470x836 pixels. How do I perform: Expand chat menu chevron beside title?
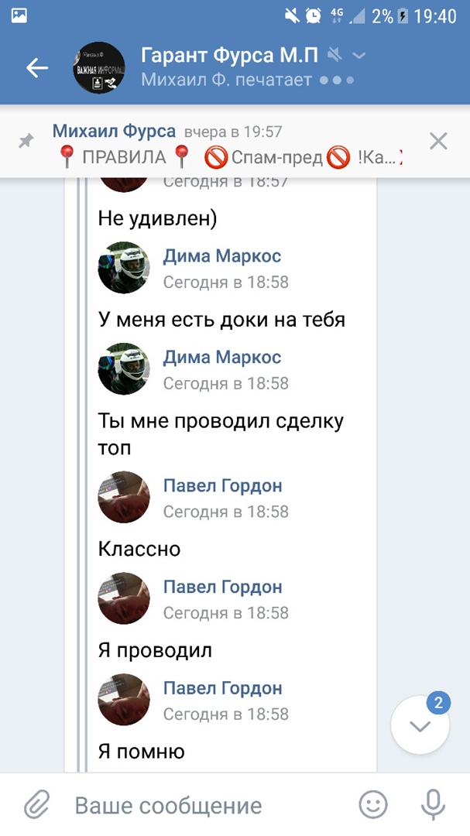point(360,56)
